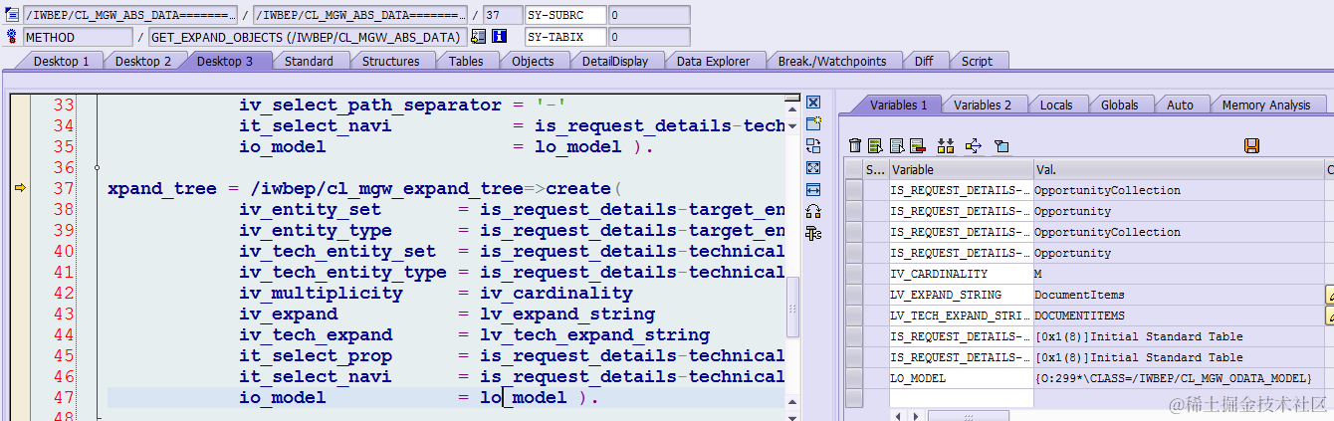Click the blue information icon in header
The height and width of the screenshot is (421, 1334).
point(499,37)
